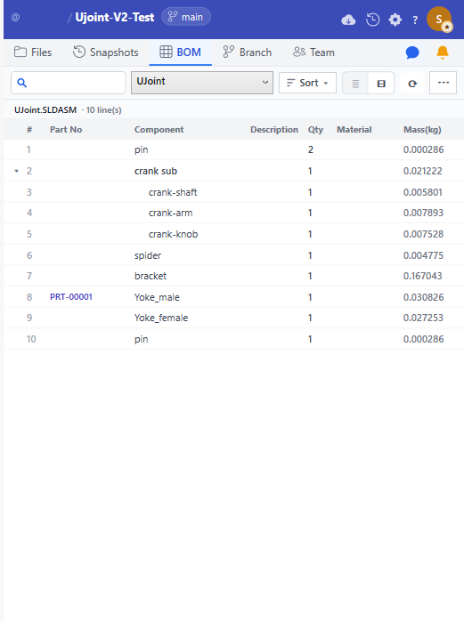This screenshot has height=621, width=464.
Task: Select the bracket component
Action: [151, 276]
